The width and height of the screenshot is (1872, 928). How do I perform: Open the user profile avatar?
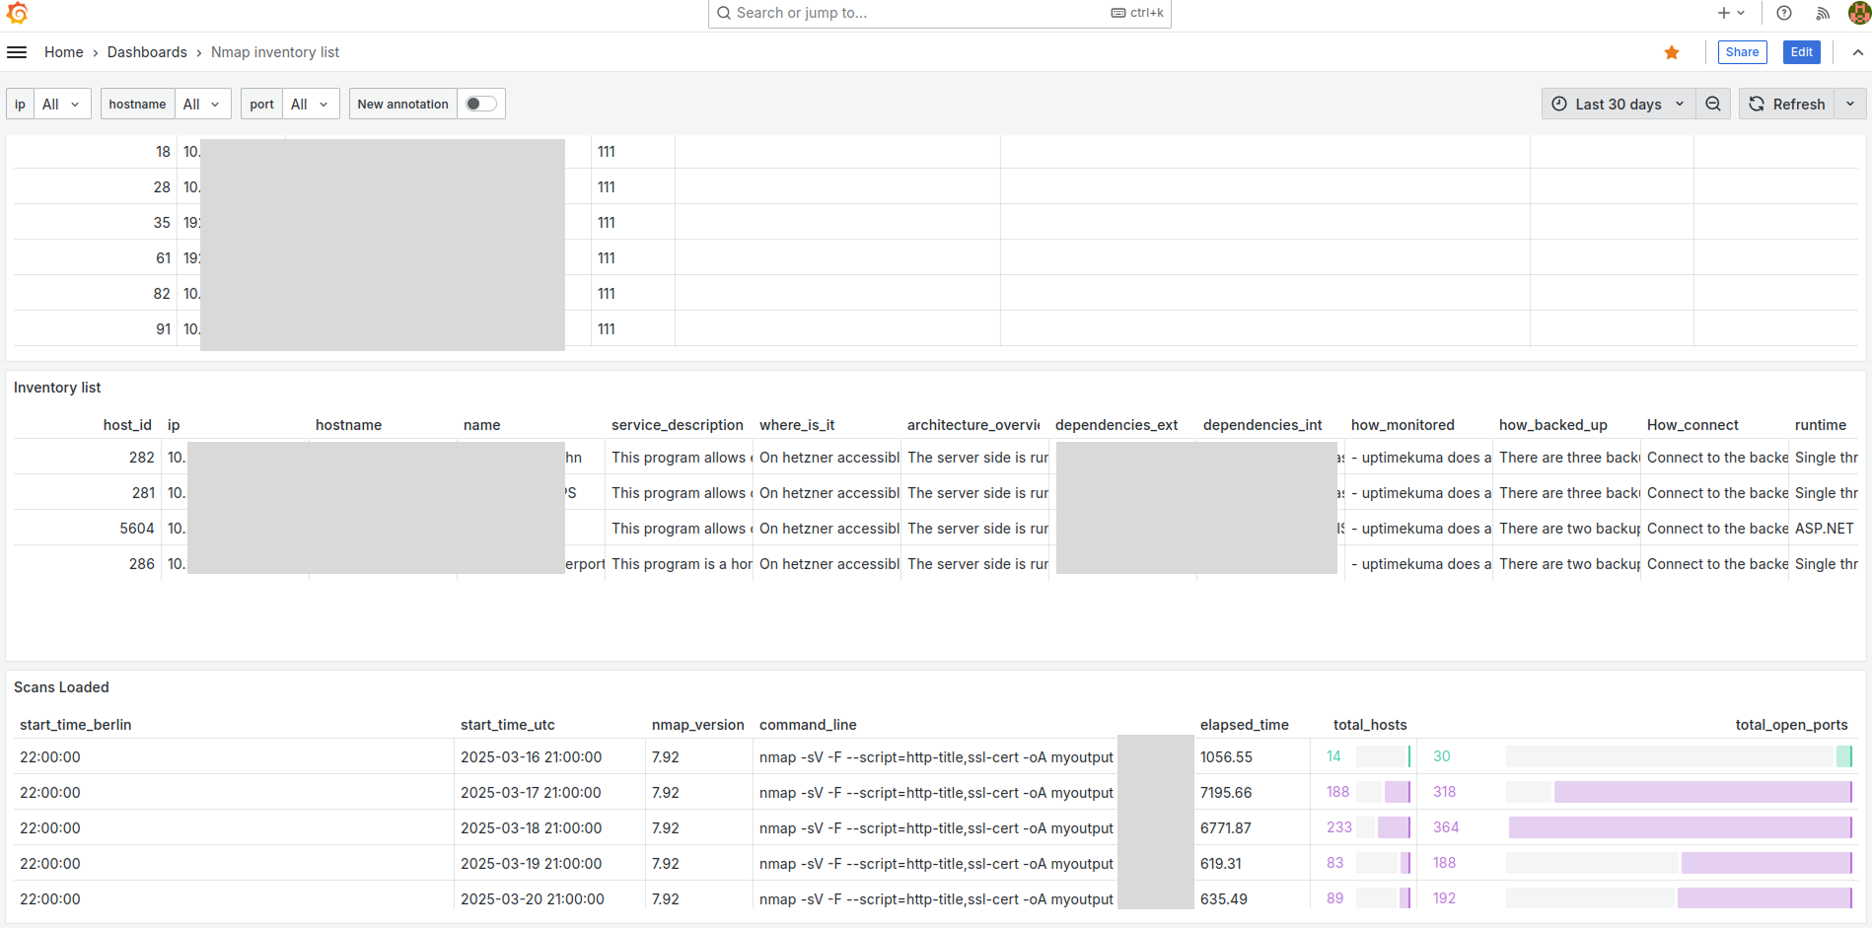coord(1858,13)
